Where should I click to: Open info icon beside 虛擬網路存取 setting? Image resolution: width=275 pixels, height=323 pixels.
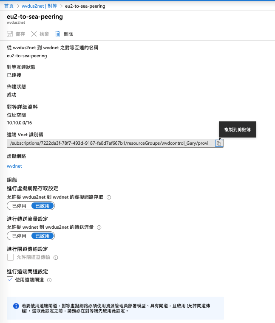pos(109,197)
